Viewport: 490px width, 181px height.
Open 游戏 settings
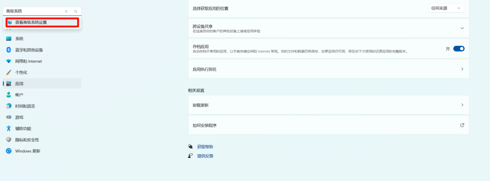[42, 117]
